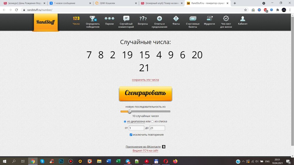Select the «из списка» radio button
The width and height of the screenshot is (294, 165).
[x=152, y=122]
